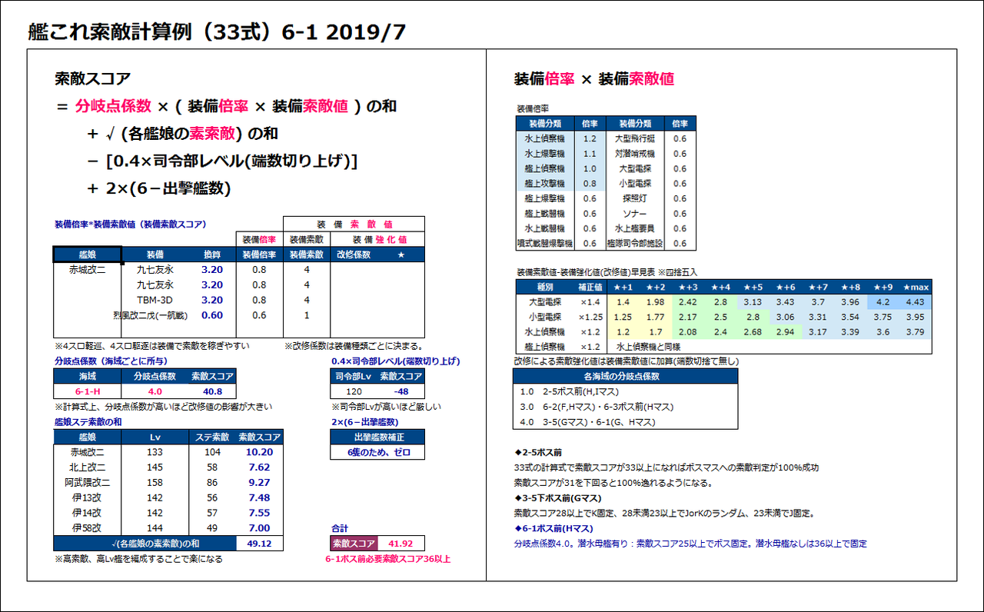Click the 各海域の分岐点係数 header

coord(625,377)
